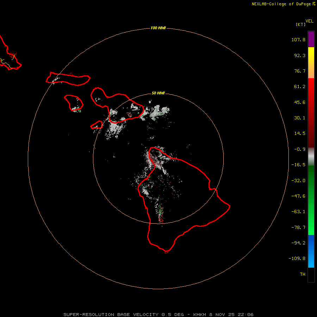Click the Super-Resolution Base Velocity footer caption

click(x=158, y=315)
